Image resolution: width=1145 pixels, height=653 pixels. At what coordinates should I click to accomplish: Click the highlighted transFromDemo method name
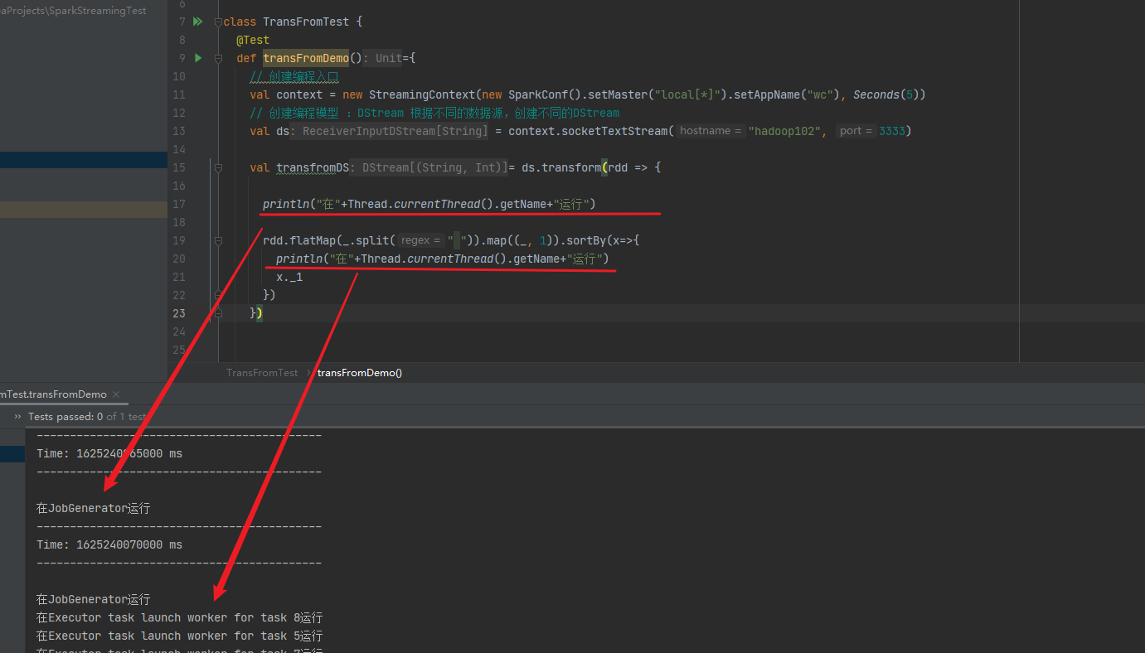(306, 58)
